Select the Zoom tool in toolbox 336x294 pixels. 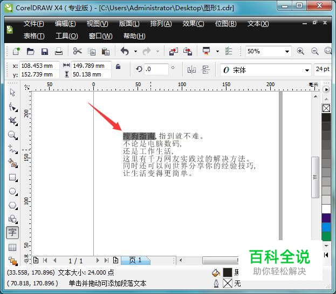(12, 135)
